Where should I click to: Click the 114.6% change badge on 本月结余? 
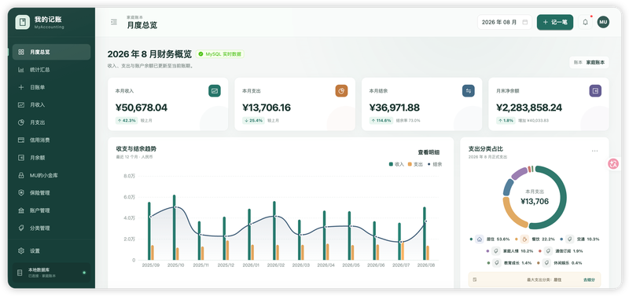click(381, 120)
